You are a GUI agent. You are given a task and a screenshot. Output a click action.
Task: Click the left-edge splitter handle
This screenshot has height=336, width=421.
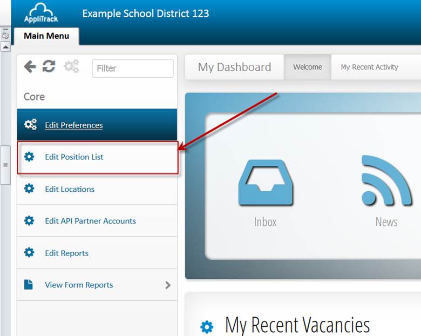[5, 165]
